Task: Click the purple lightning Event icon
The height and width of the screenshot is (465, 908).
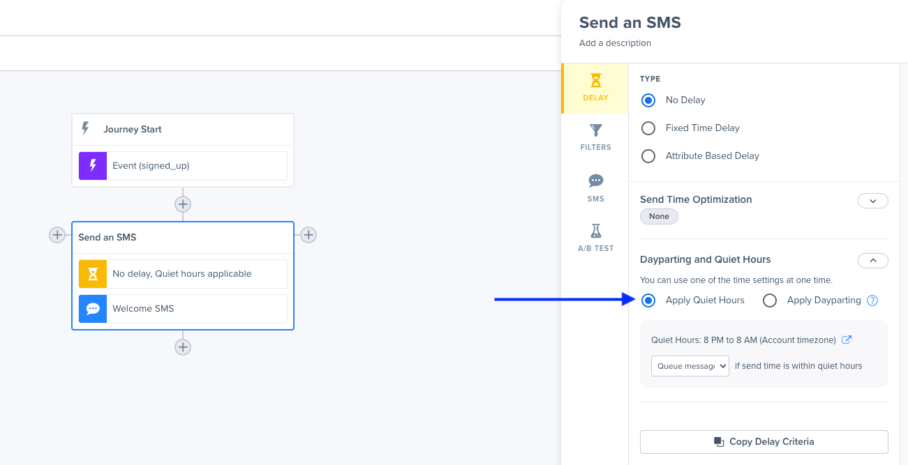Action: (93, 166)
